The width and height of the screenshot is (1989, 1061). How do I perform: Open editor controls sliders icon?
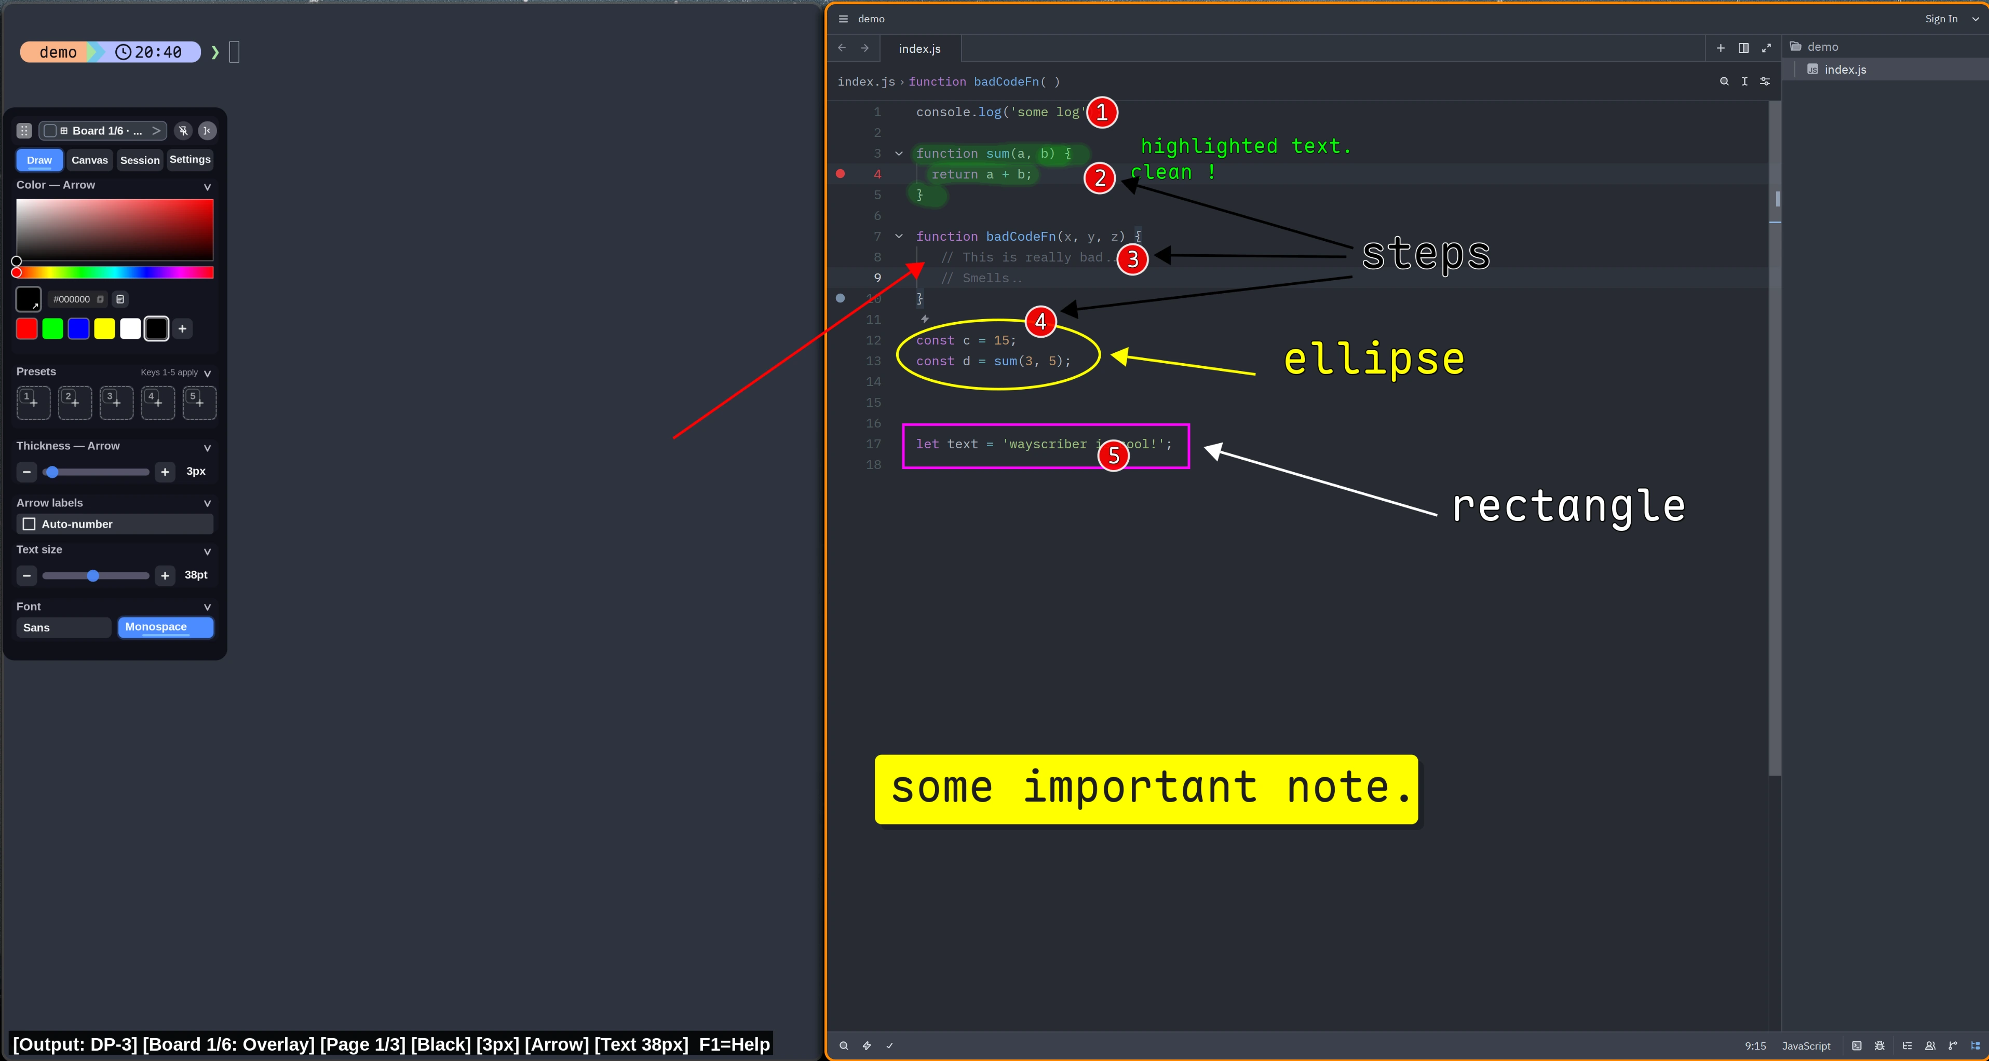[x=1765, y=81]
